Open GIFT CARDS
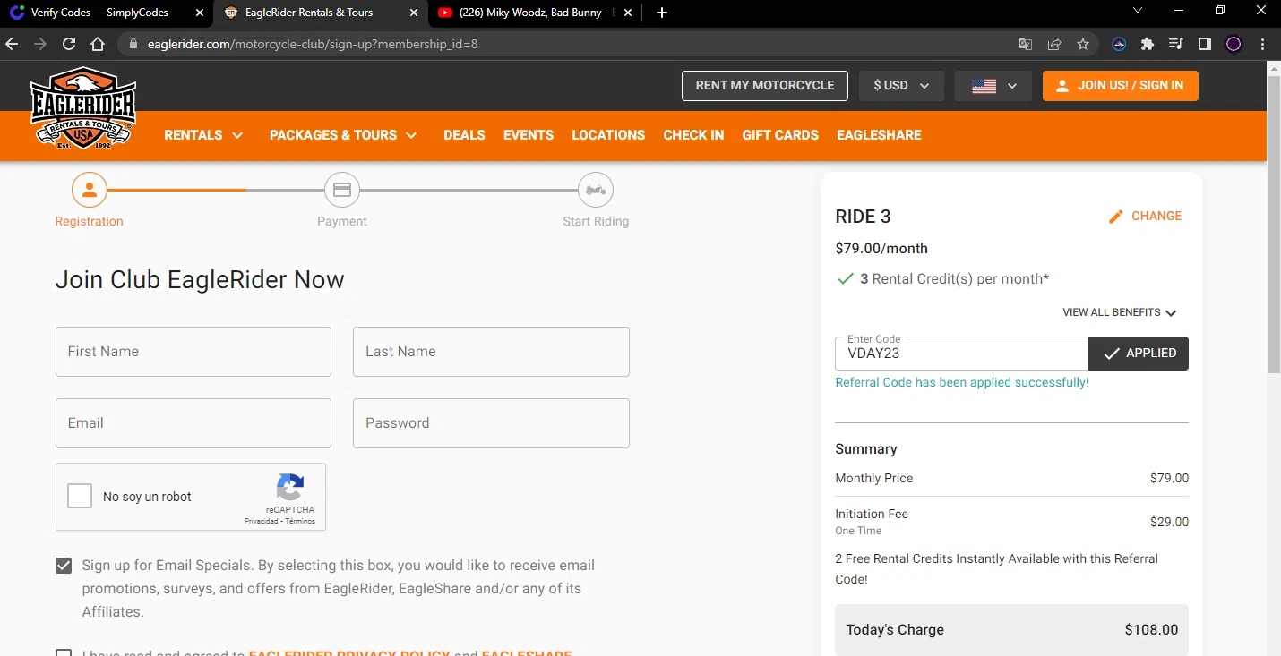 pyautogui.click(x=780, y=135)
